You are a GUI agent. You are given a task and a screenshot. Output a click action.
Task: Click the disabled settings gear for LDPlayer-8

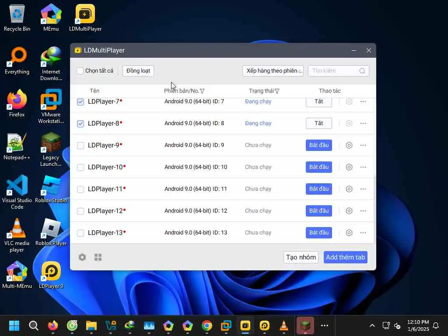click(349, 123)
